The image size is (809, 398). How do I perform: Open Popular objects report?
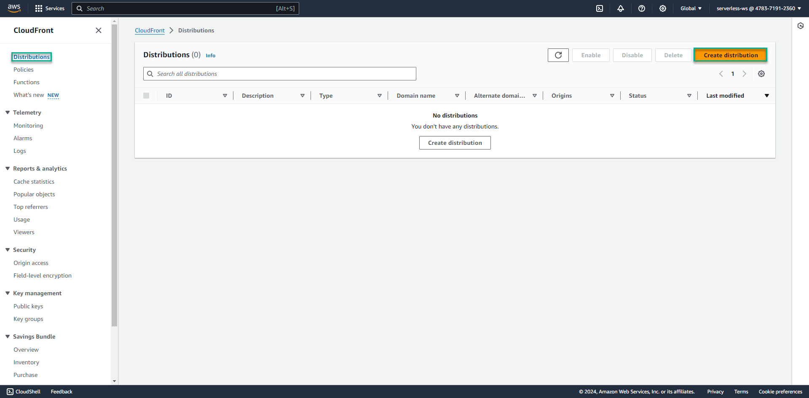coord(34,194)
